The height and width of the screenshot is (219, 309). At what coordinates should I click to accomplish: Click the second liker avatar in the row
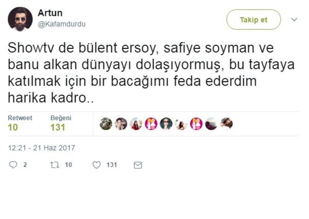click(x=121, y=124)
